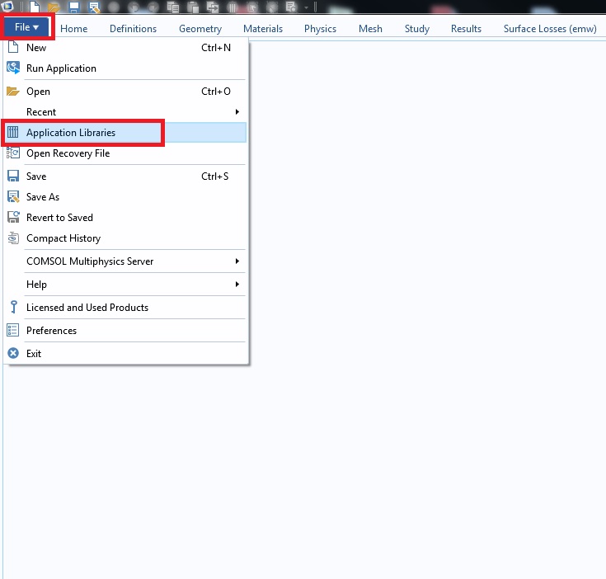Expand the Help submenu
Viewport: 606px width, 579px height.
click(x=237, y=285)
